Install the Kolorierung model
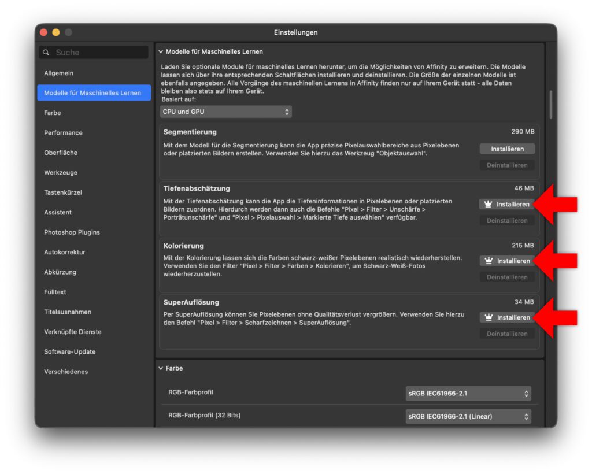 point(508,261)
